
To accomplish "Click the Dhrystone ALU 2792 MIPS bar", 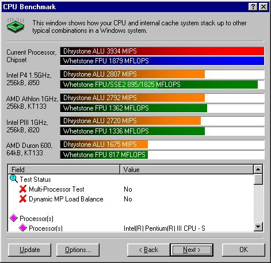I will click(x=132, y=98).
